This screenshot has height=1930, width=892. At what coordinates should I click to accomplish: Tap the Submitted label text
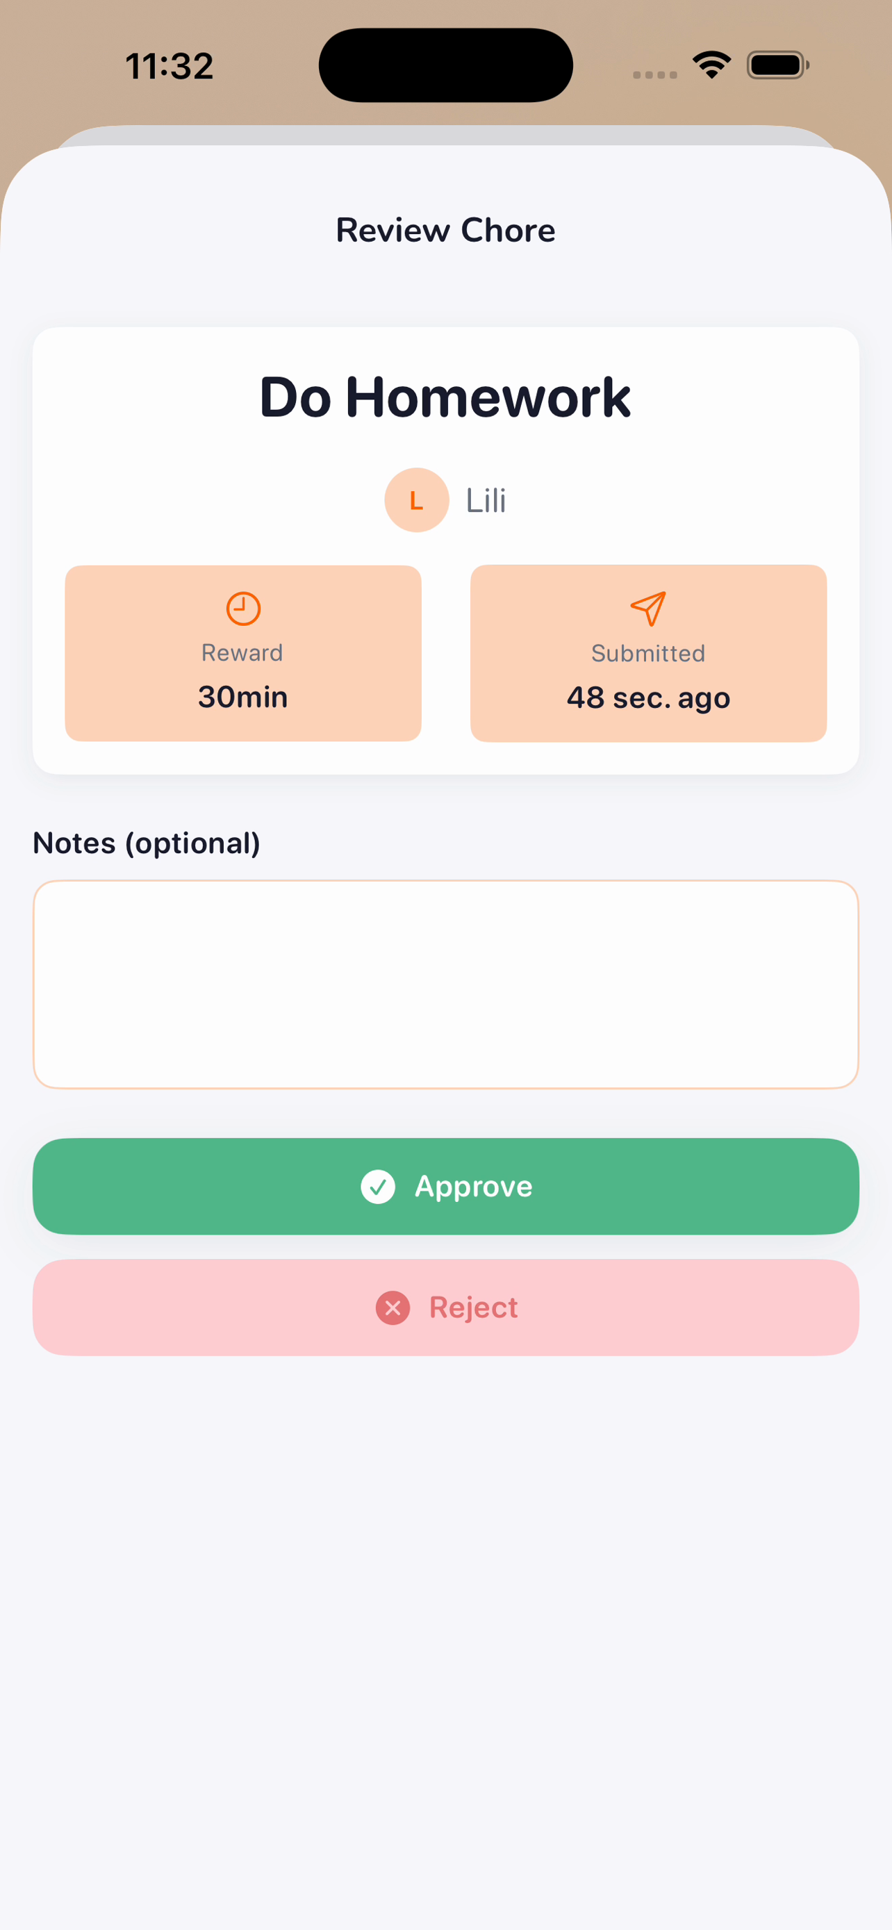648,653
